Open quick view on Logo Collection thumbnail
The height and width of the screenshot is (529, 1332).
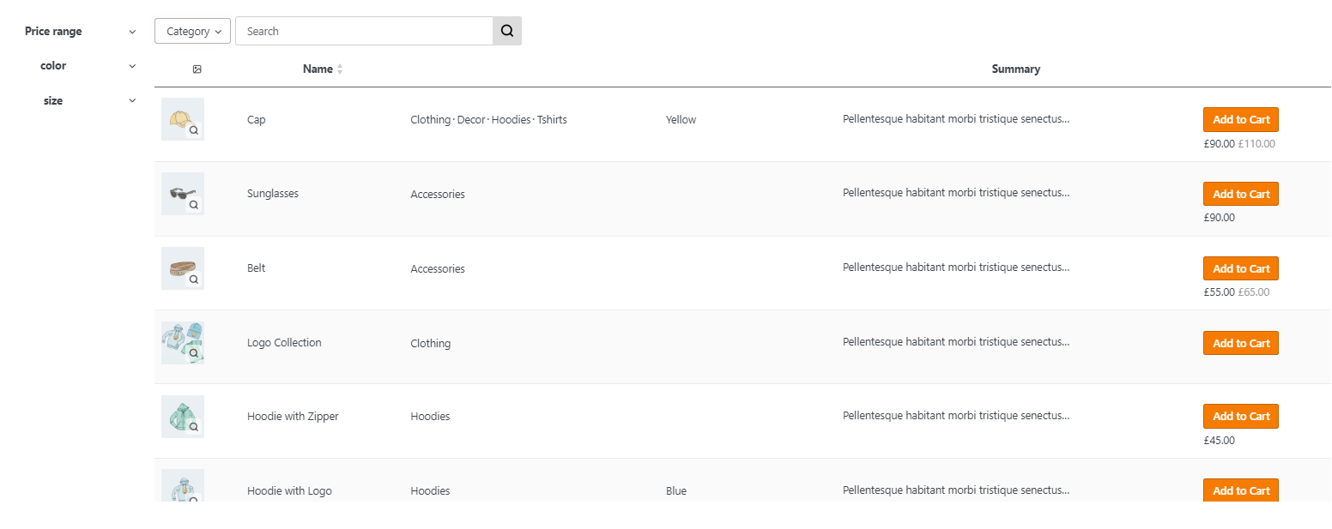coord(194,353)
